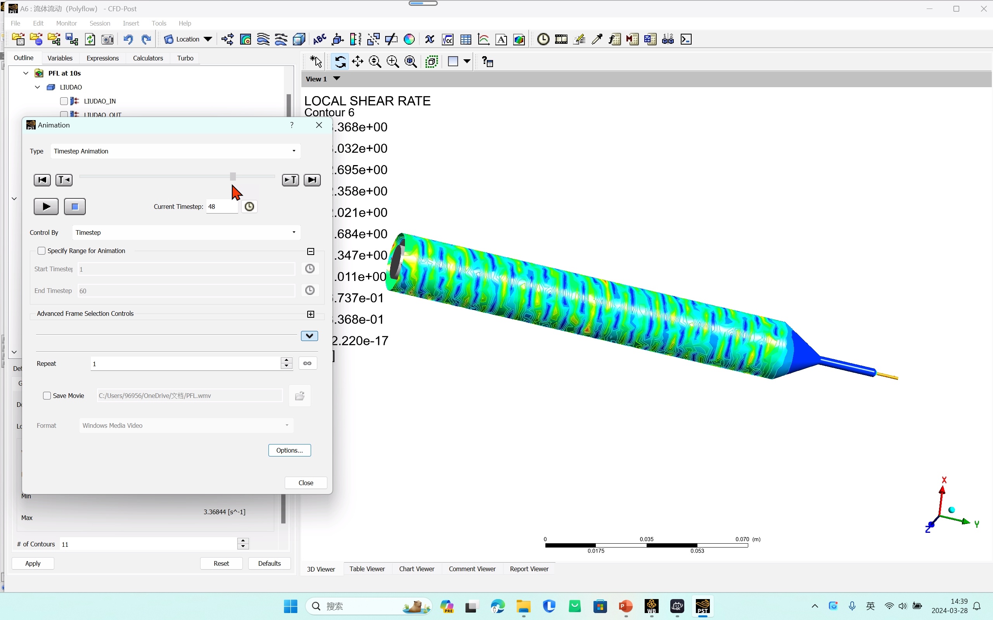Image resolution: width=993 pixels, height=620 pixels.
Task: Check the Save Movie checkbox
Action: tap(47, 396)
